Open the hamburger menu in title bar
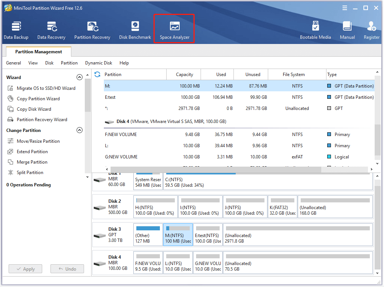The height and width of the screenshot is (287, 384). 344,8
